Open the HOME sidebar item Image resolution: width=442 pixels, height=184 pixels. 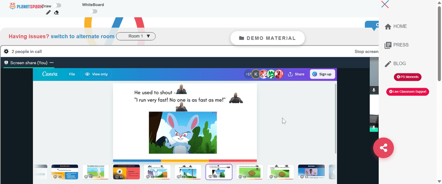(x=396, y=26)
